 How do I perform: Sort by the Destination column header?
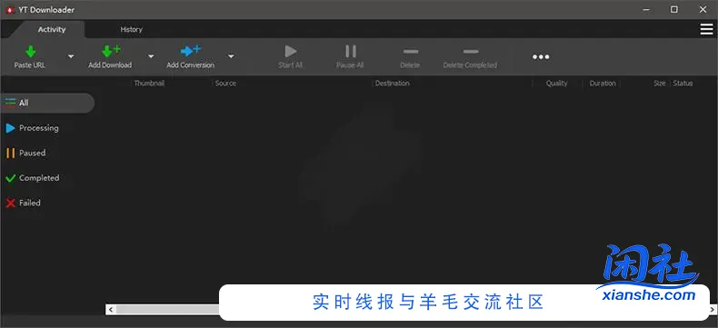pos(393,84)
